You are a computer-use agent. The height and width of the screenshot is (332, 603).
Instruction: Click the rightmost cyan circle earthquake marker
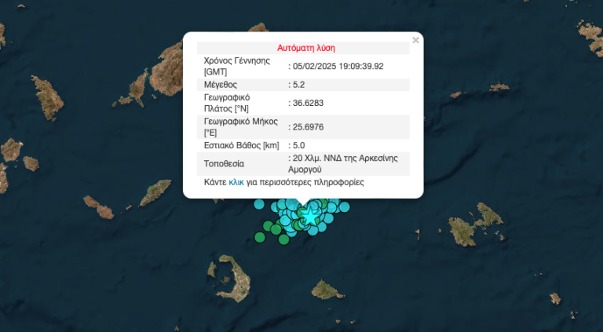(x=345, y=206)
